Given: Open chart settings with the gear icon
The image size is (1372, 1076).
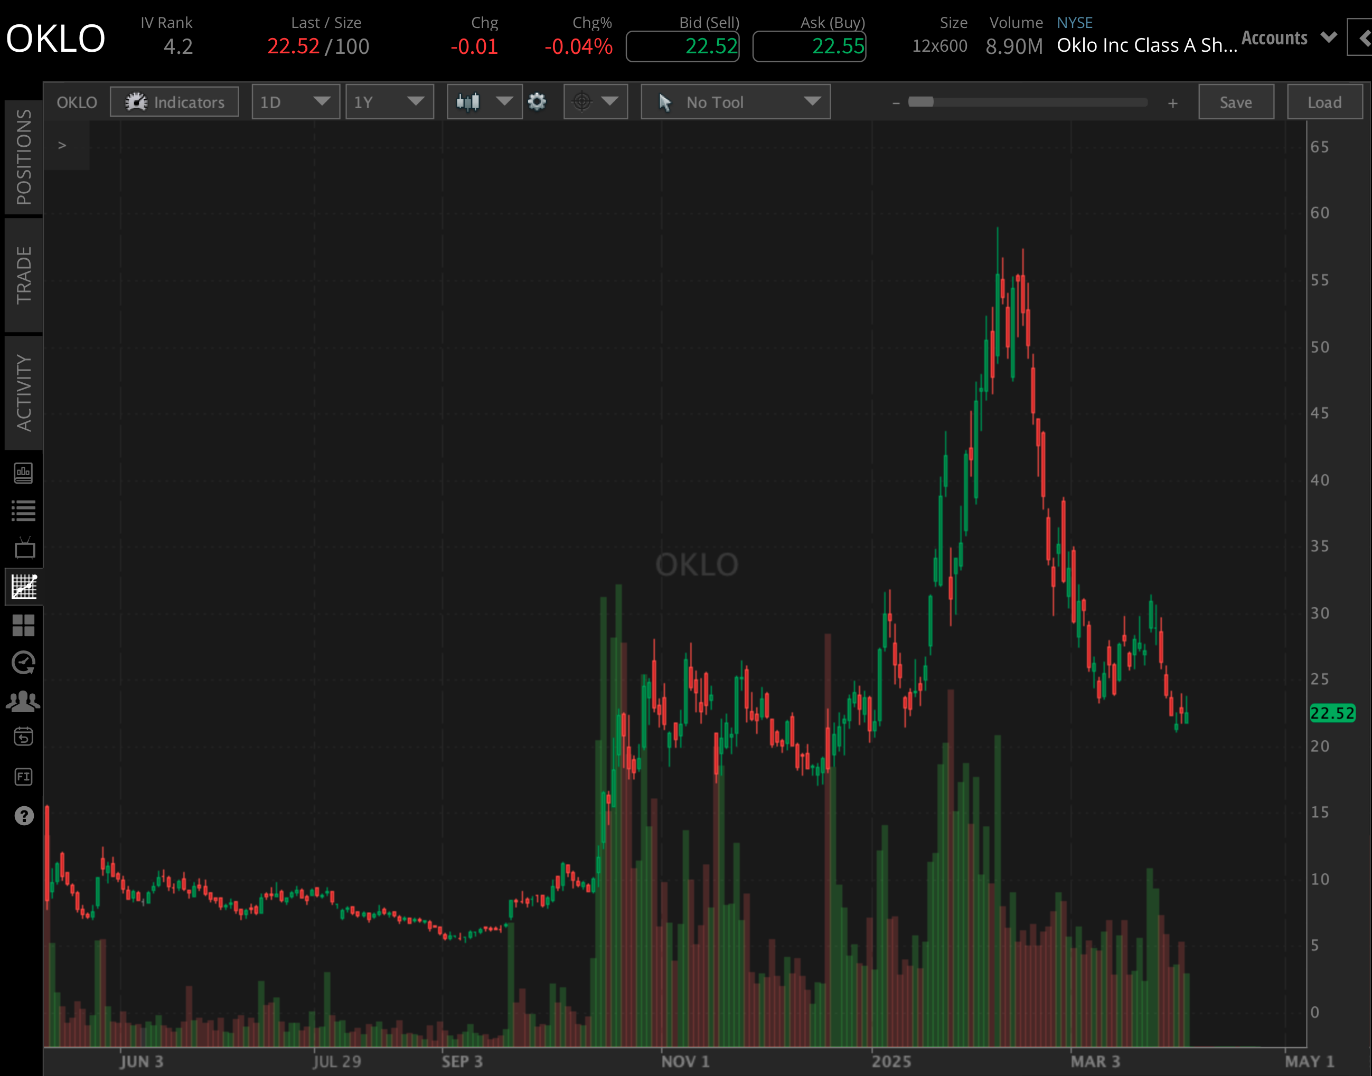Looking at the screenshot, I should 537,101.
